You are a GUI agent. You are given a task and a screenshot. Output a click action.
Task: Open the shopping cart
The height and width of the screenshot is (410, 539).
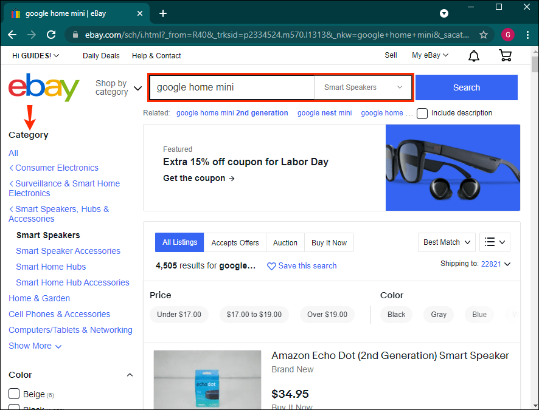point(505,55)
